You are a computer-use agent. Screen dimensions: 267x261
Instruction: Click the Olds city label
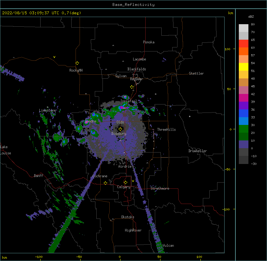120,122
